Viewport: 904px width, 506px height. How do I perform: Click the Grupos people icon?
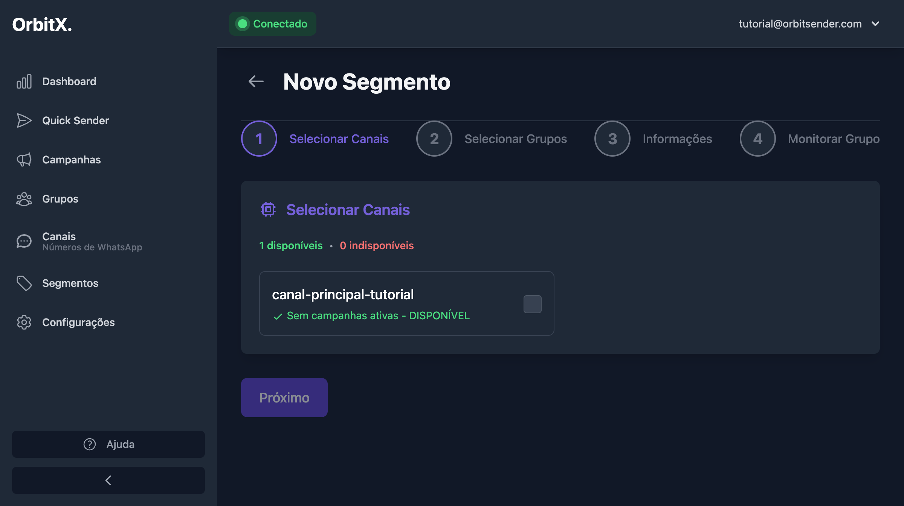point(24,199)
